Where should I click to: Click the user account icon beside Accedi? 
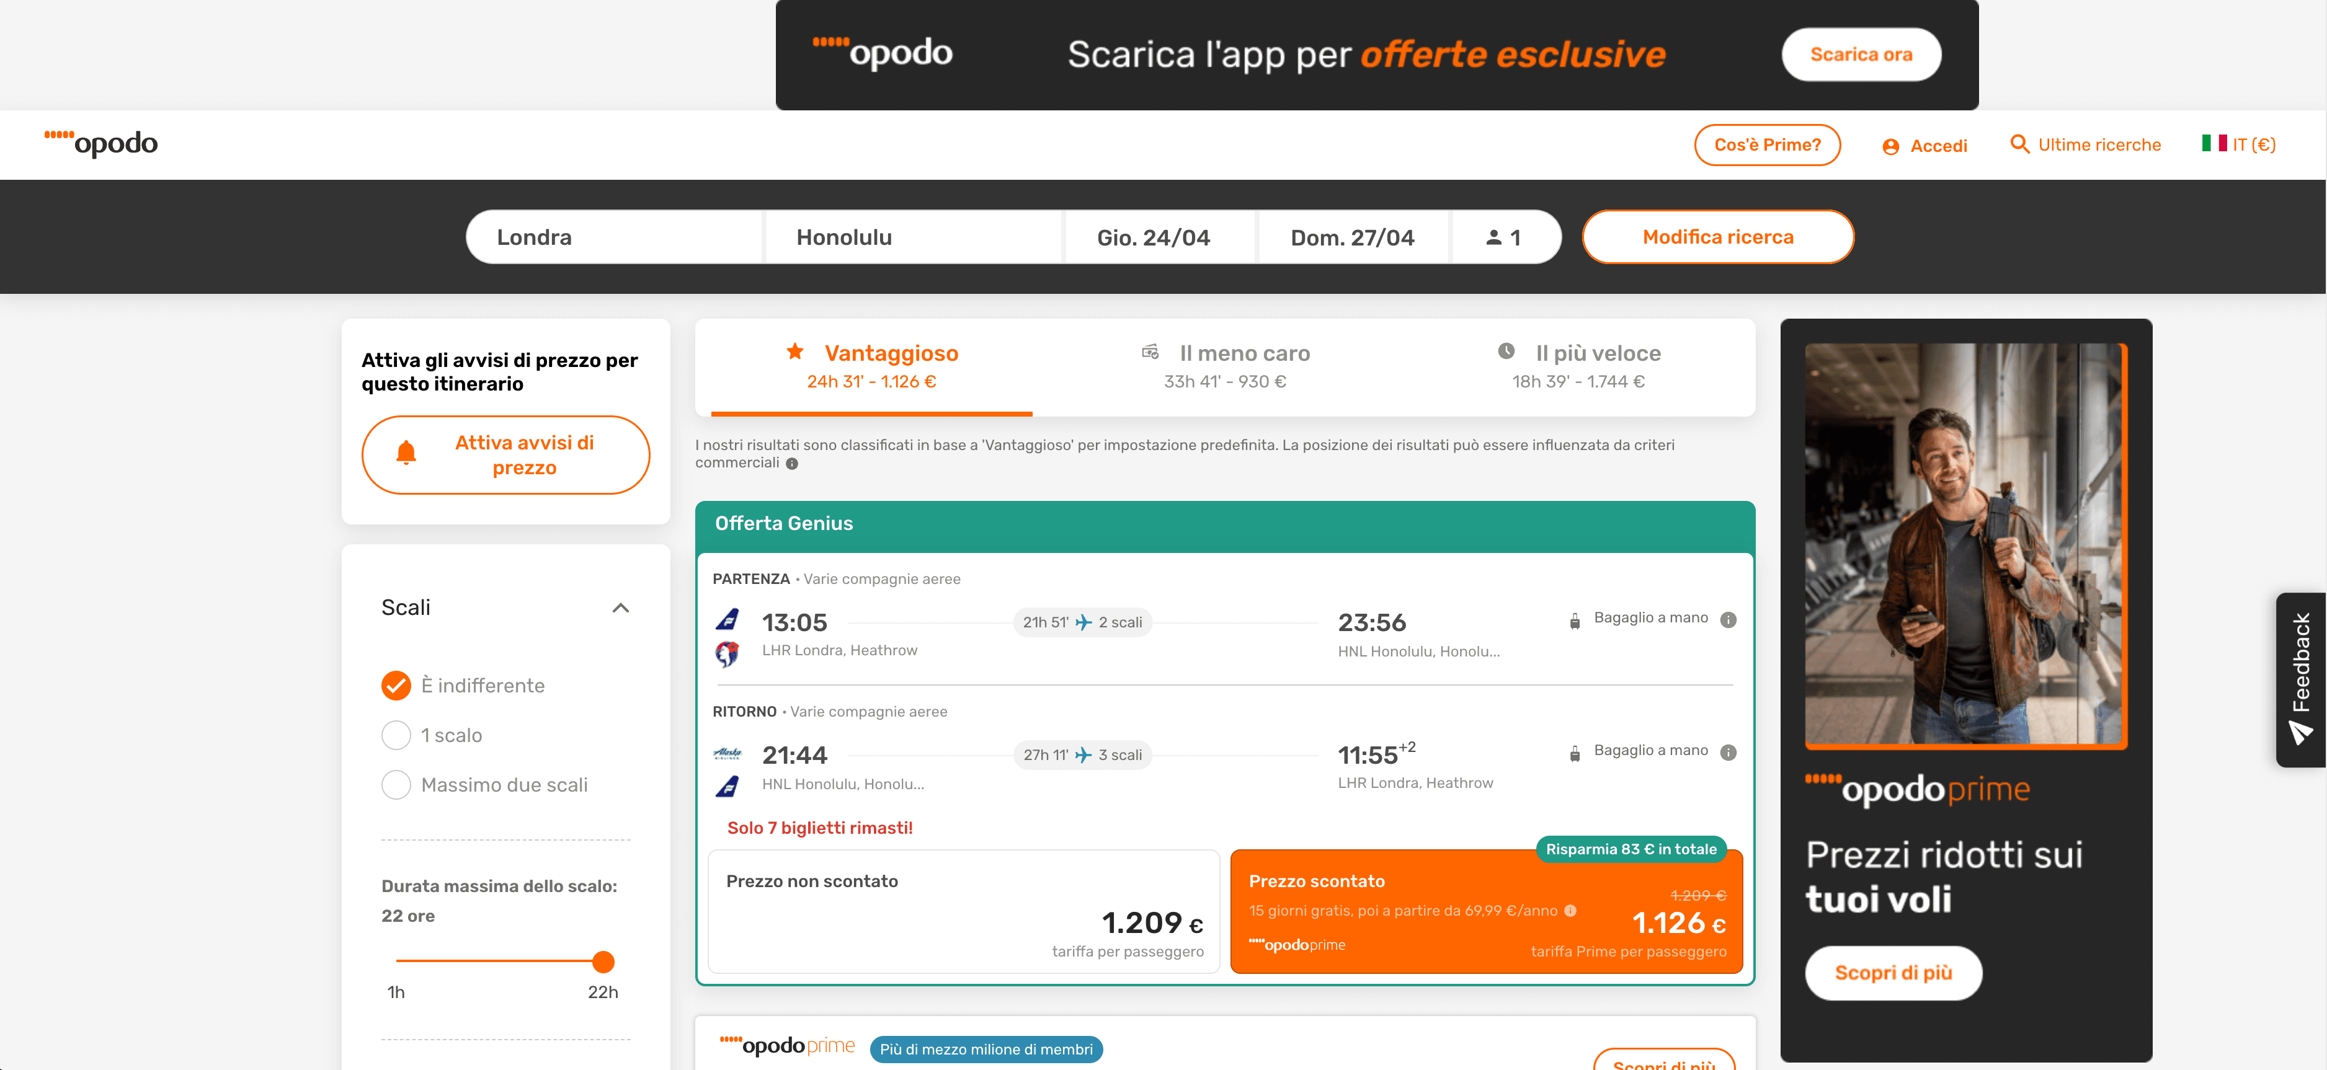[x=1890, y=146]
